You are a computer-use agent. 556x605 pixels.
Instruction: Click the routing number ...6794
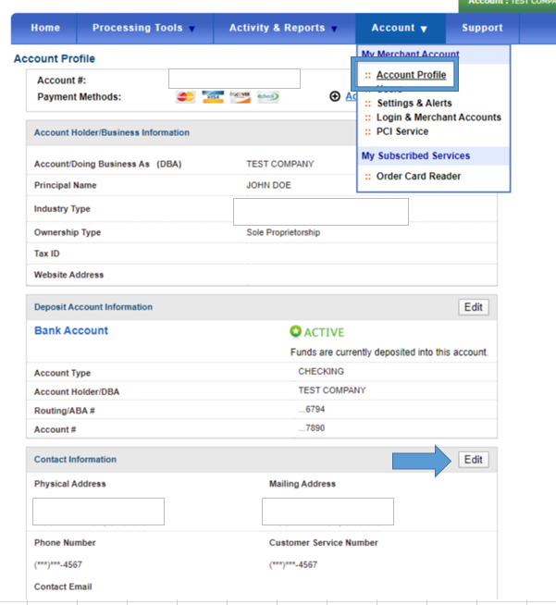click(x=312, y=410)
